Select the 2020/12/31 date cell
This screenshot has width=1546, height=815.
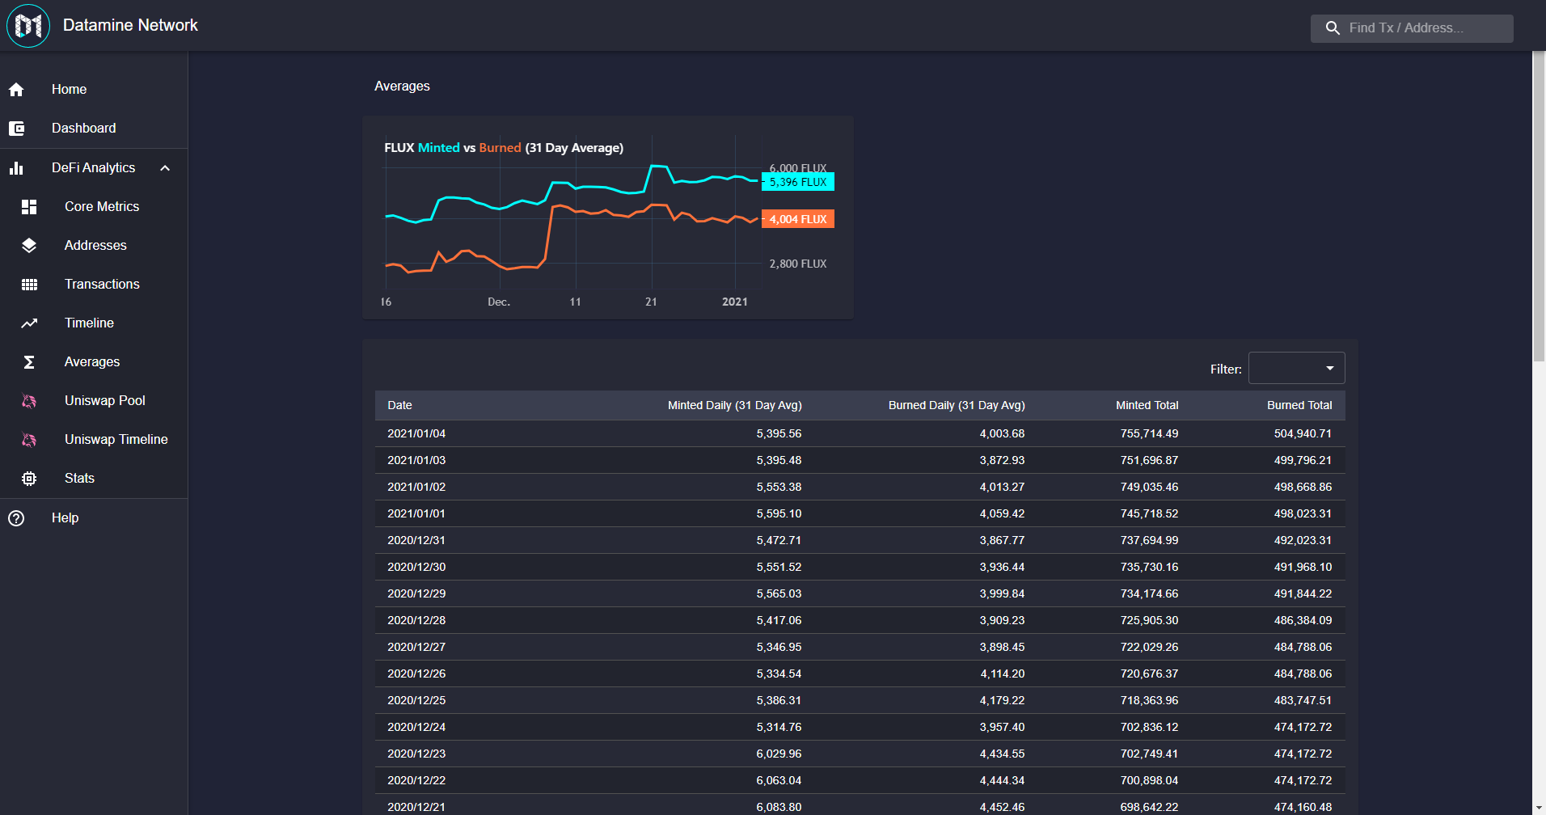[x=416, y=540]
